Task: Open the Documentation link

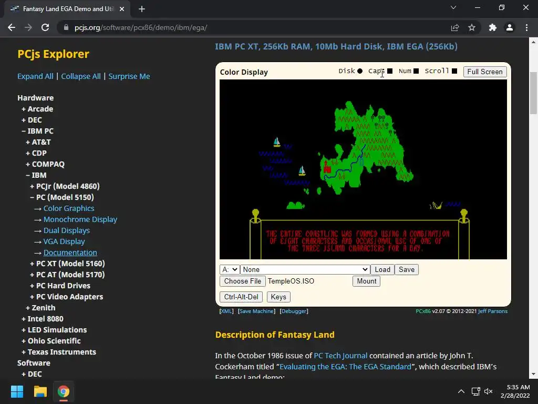Action: [70, 252]
